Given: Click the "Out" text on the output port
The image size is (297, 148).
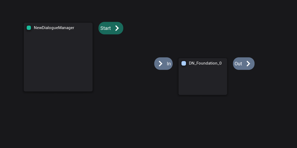Looking at the screenshot, I should point(238,64).
